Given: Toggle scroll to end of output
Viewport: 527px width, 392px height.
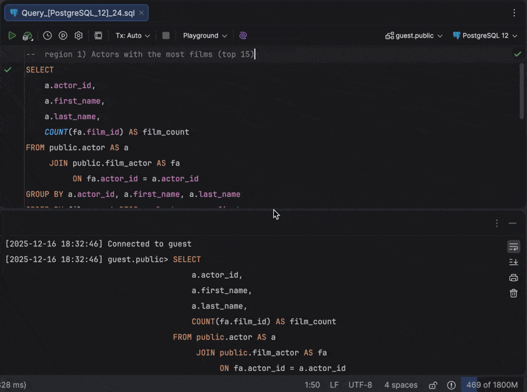Looking at the screenshot, I should tap(514, 262).
